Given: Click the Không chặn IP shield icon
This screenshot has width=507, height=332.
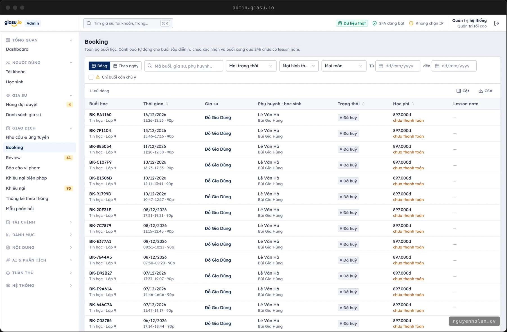Looking at the screenshot, I should [411, 23].
